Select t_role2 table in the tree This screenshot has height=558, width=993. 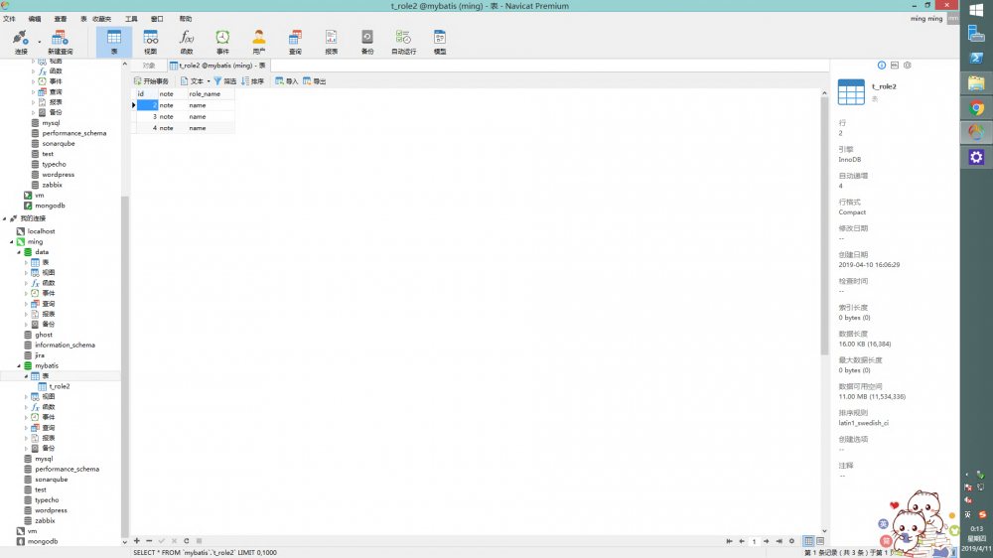(60, 386)
